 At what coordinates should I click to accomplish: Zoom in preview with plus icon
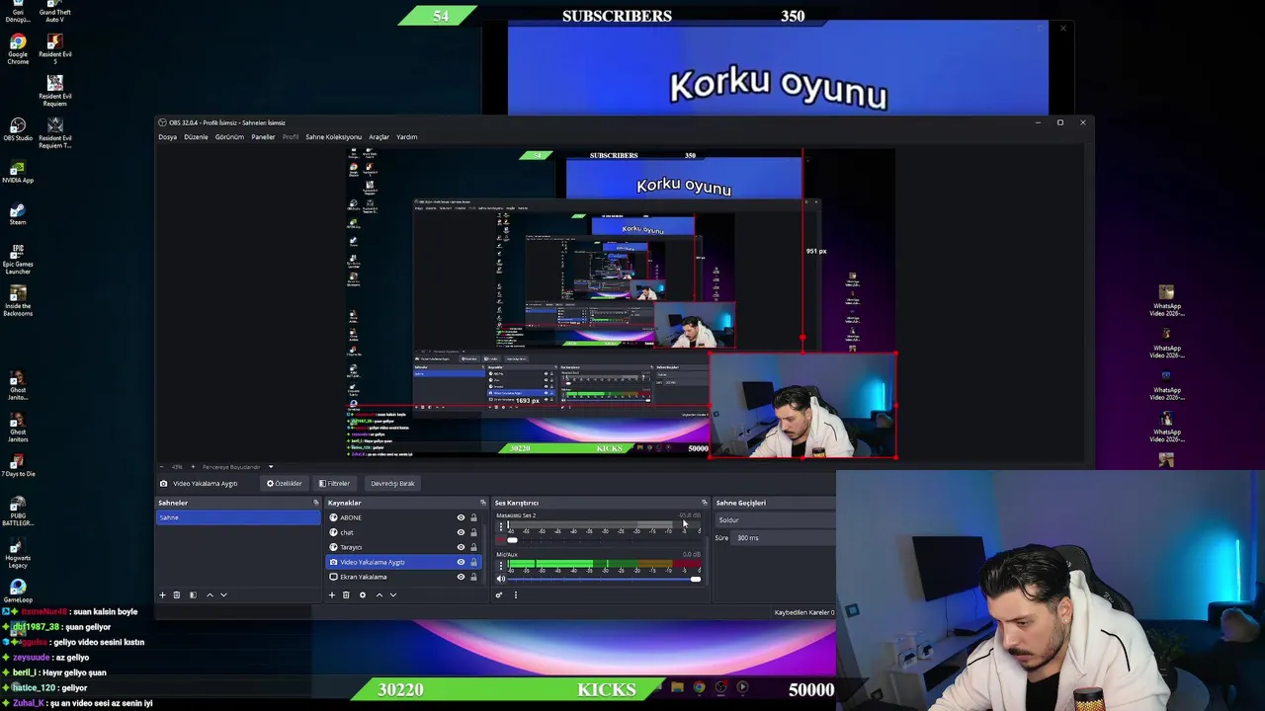click(194, 467)
